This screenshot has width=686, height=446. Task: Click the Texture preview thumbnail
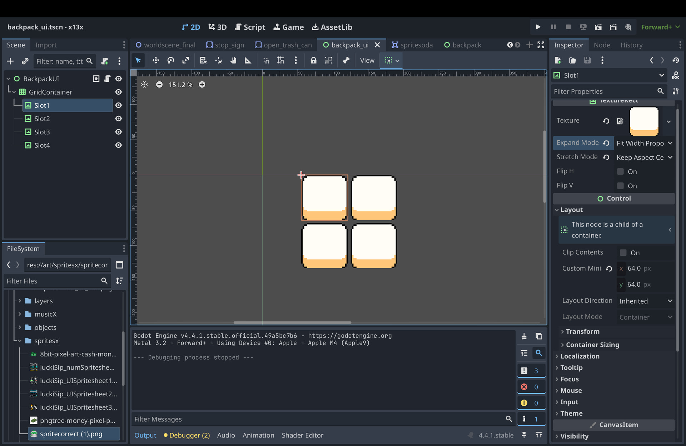pos(644,121)
